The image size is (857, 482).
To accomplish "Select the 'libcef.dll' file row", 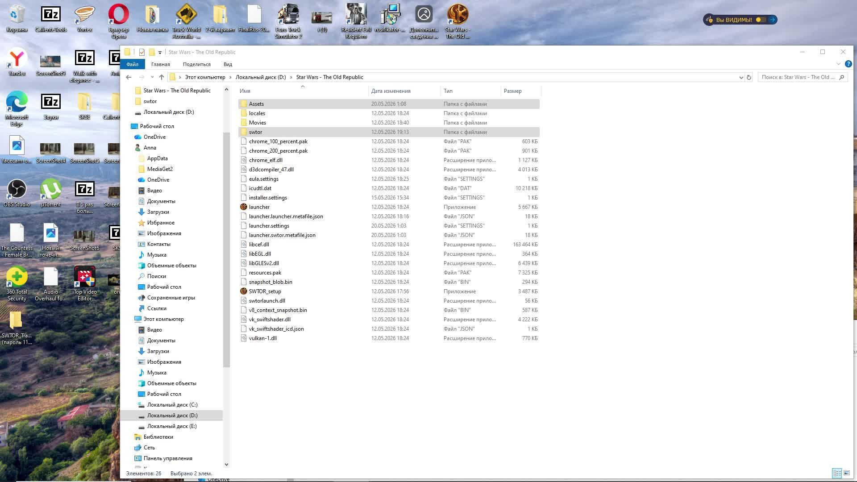I will click(x=389, y=245).
